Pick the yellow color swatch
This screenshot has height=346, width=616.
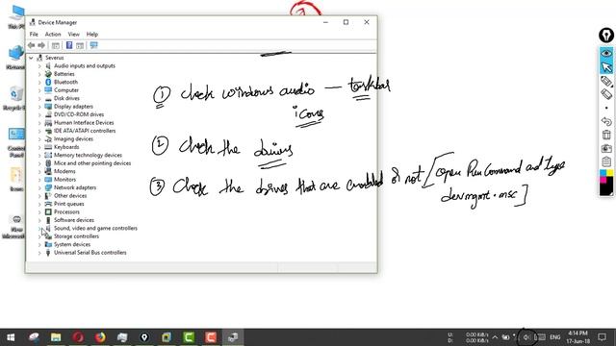pos(609,173)
